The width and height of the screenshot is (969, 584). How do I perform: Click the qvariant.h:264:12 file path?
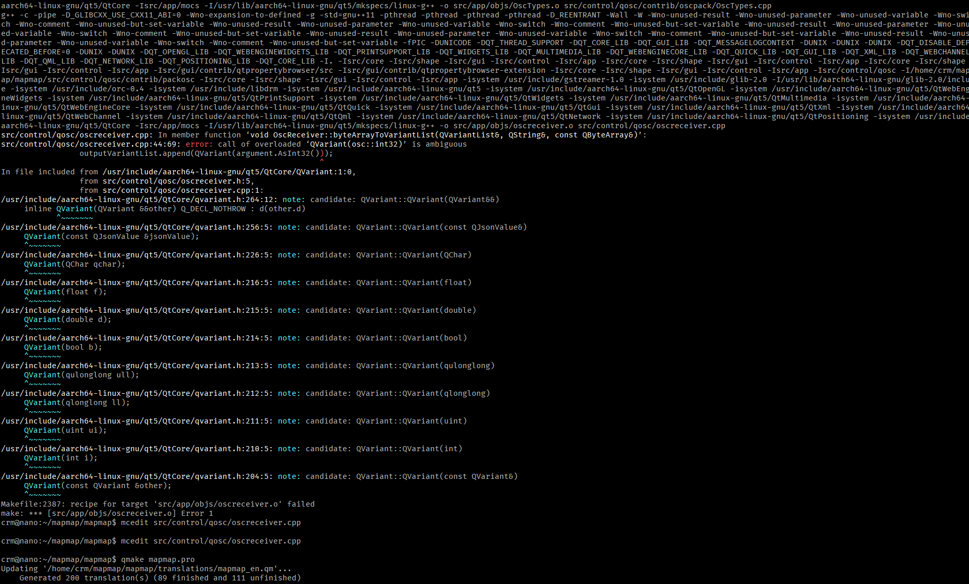click(x=139, y=199)
